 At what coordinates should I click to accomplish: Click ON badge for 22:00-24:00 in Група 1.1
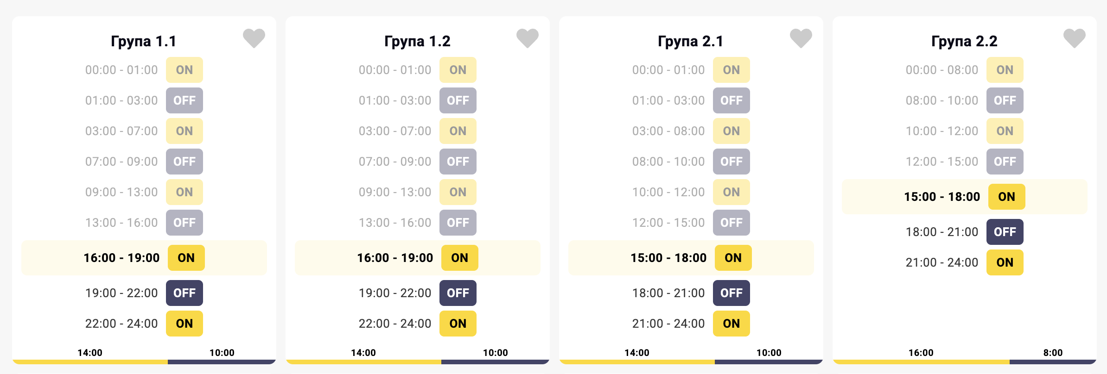184,324
